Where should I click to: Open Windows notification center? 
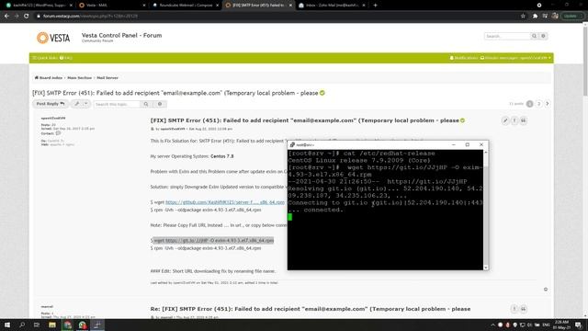[578, 325]
